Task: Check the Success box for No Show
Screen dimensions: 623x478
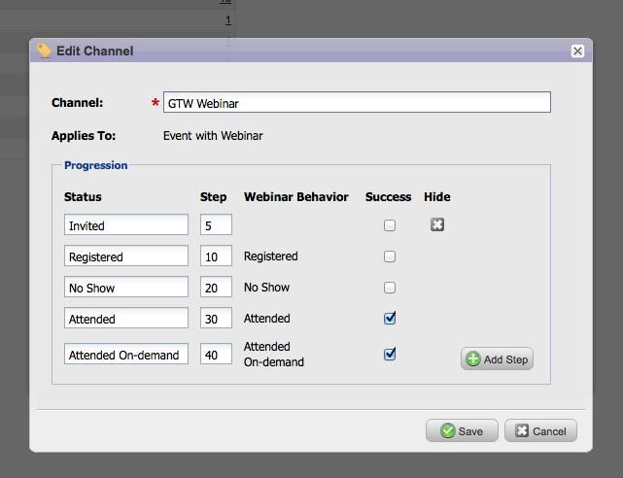Action: click(x=390, y=288)
